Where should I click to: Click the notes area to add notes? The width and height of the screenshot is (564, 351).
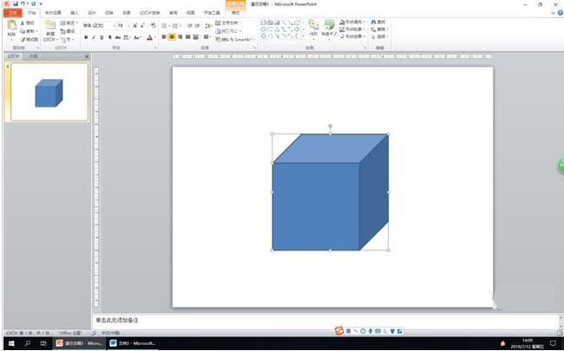pyautogui.click(x=325, y=320)
